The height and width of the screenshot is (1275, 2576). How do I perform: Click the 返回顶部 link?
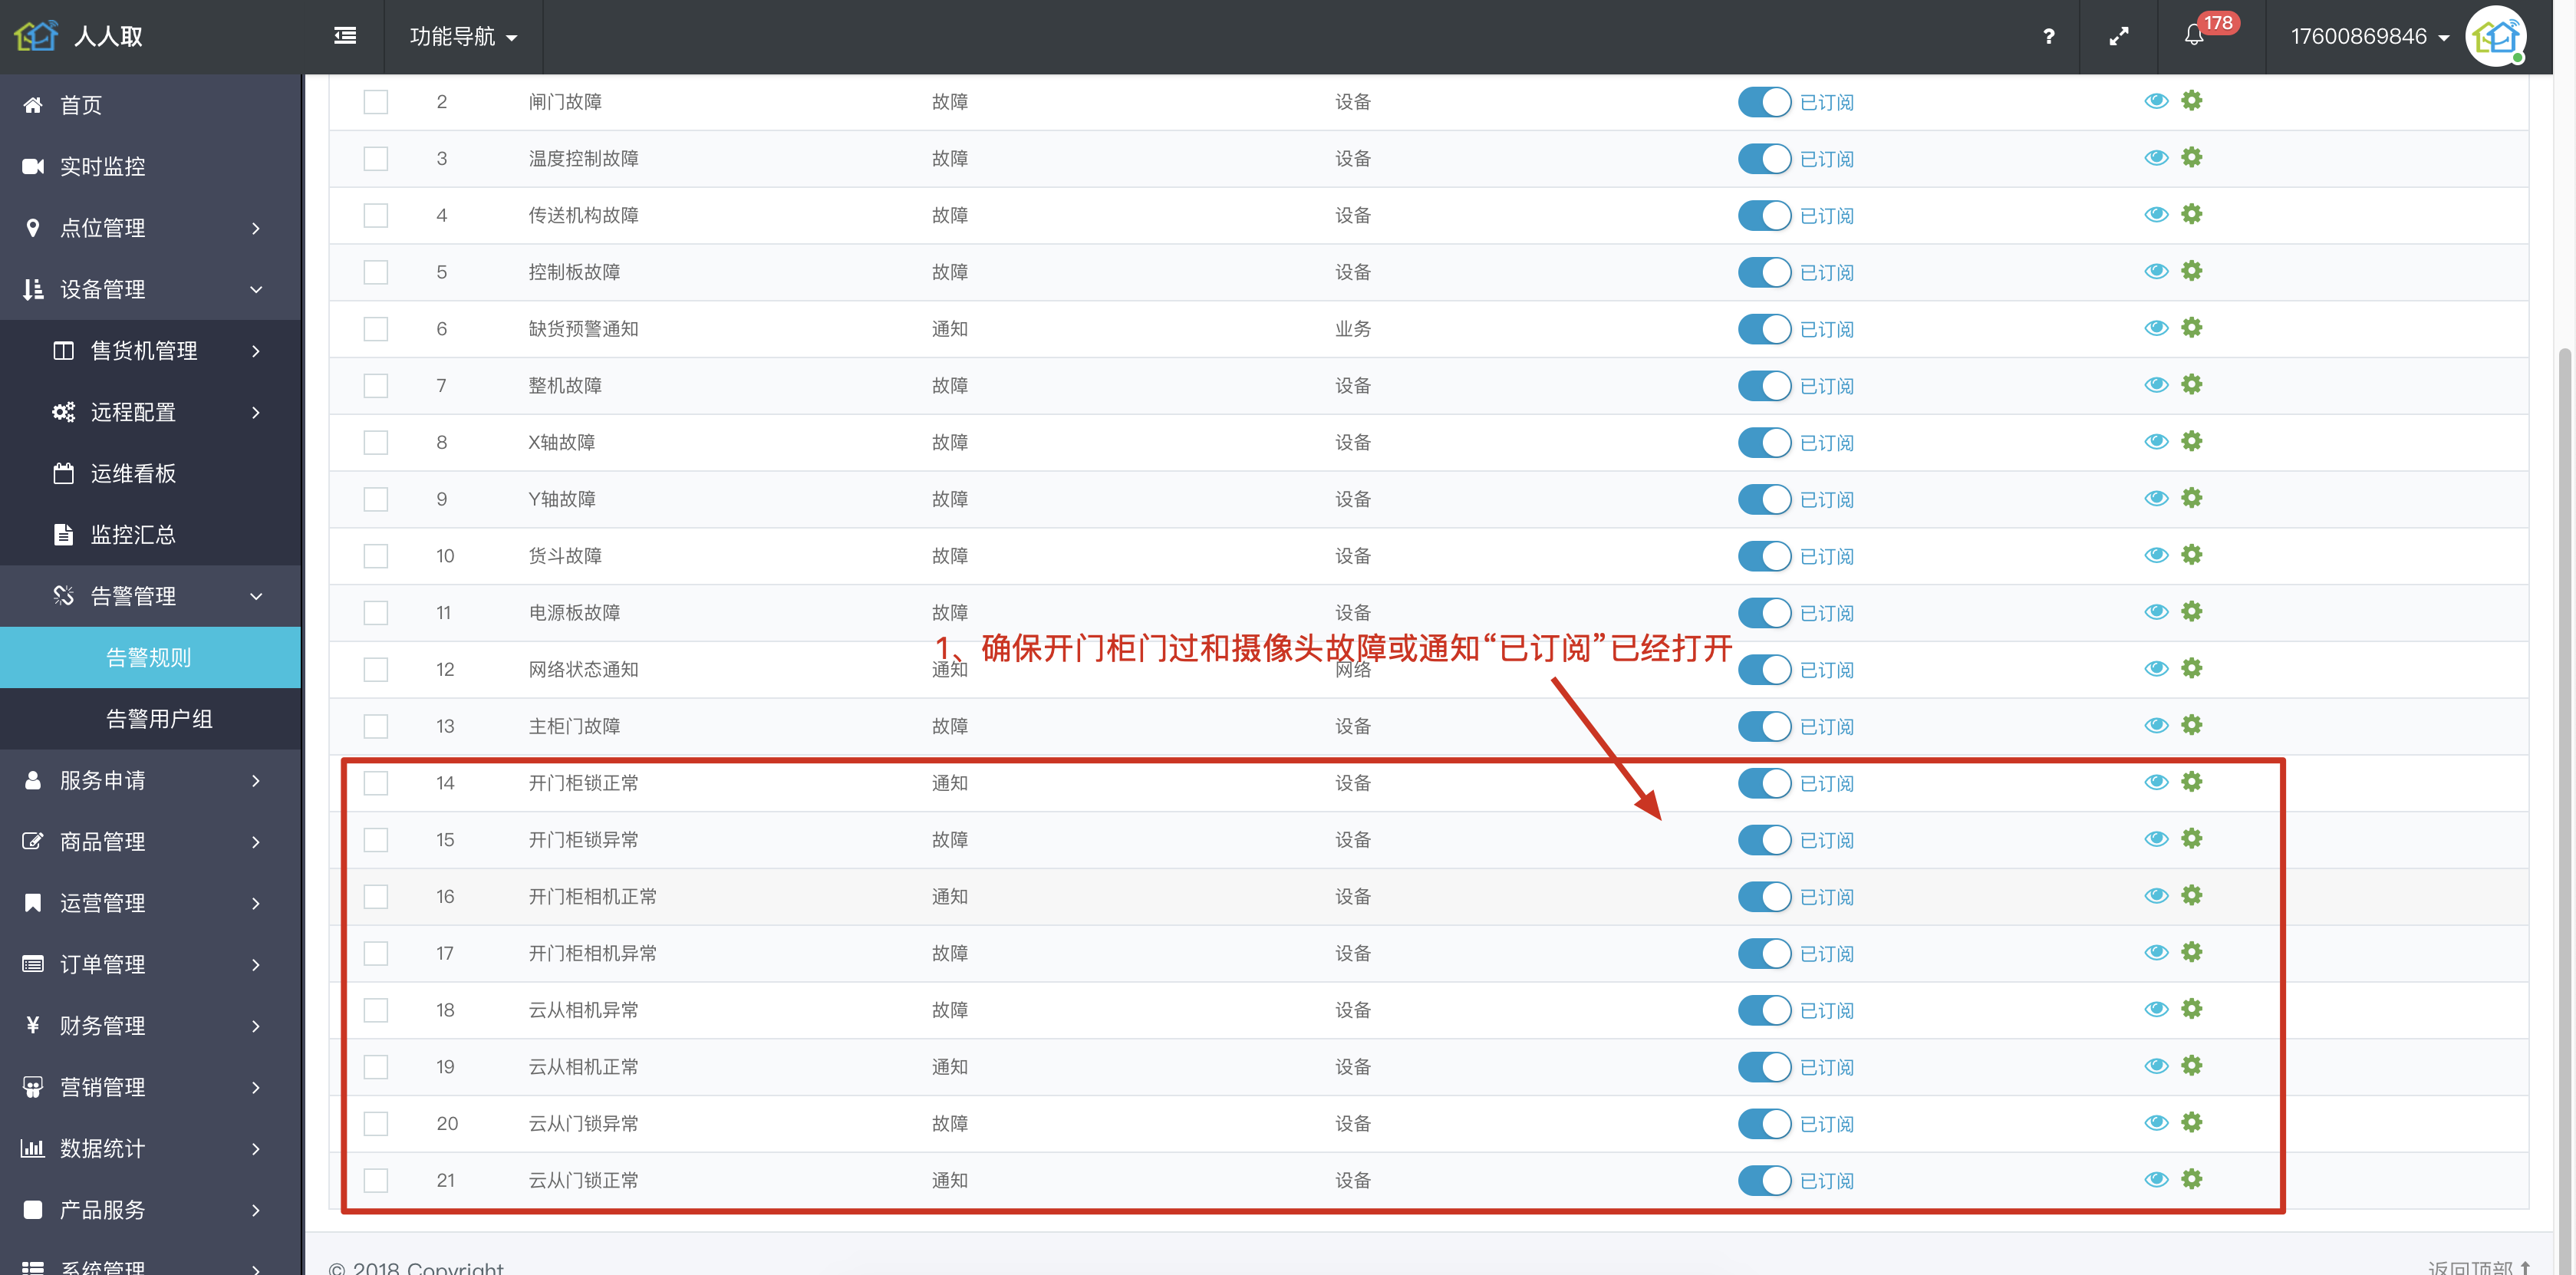(x=2479, y=1267)
